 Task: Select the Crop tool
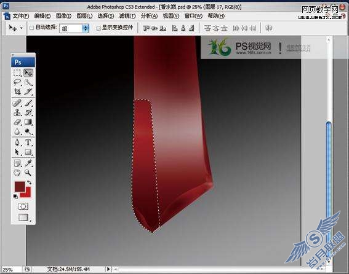pos(17,92)
